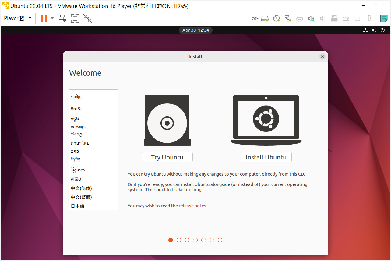Screen dimensions: 391x261
Task: Open the teal notes icon
Action: pyautogui.click(x=384, y=18)
